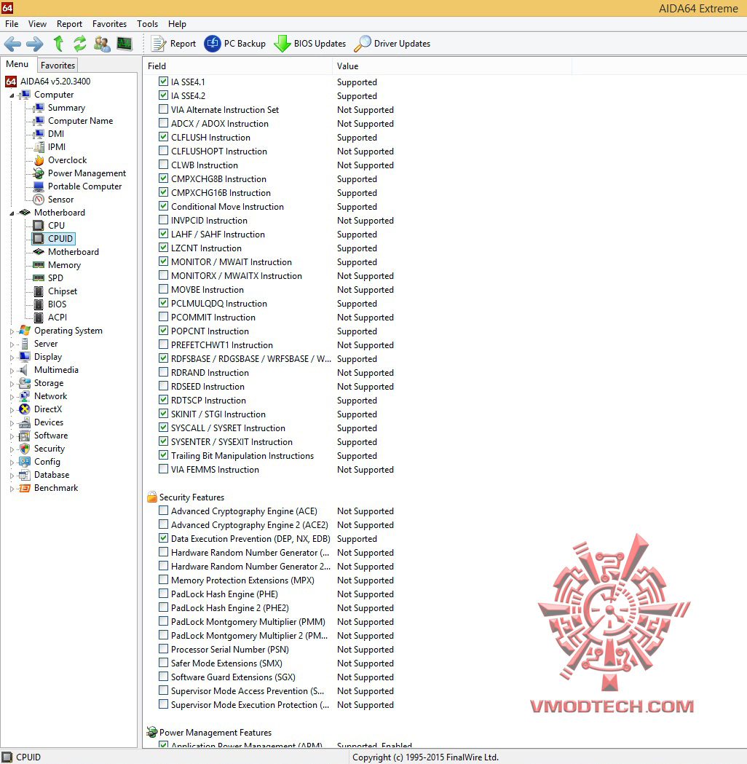747x764 pixels.
Task: Expand the Storage tree node
Action: tap(12, 384)
